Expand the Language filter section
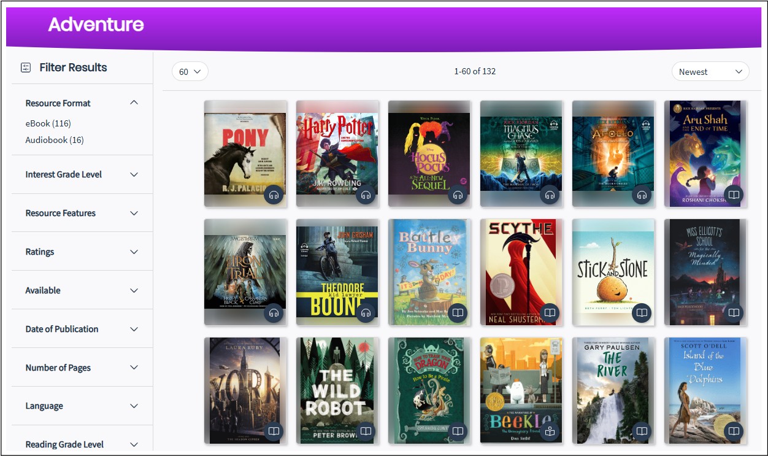 coord(134,406)
